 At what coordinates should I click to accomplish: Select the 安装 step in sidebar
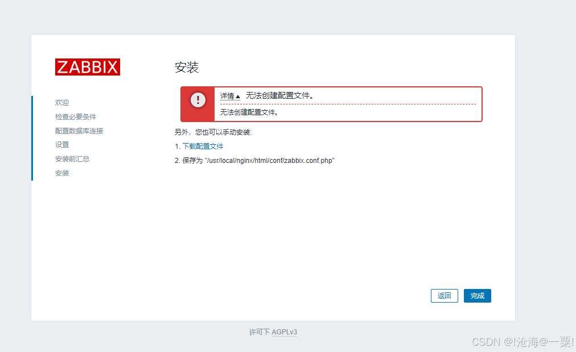[x=62, y=173]
